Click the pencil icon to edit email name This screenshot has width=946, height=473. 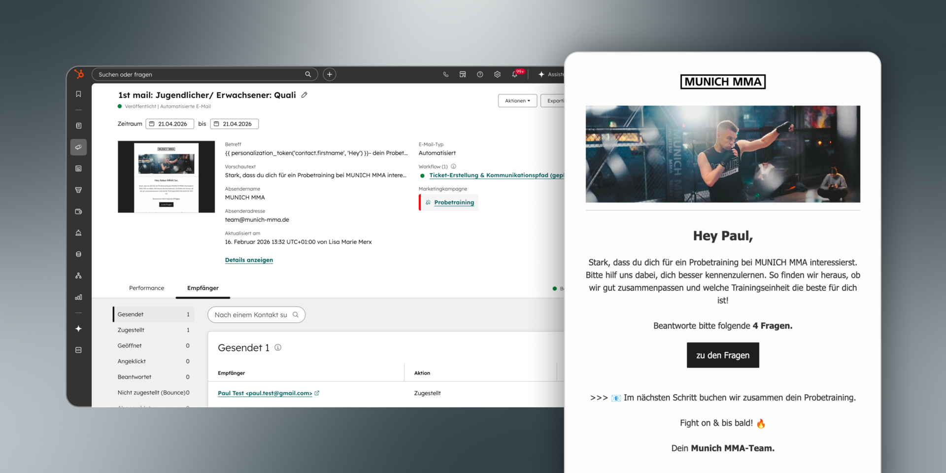coord(304,95)
